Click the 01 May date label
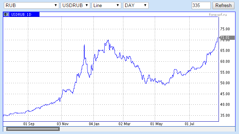 tap(157, 124)
